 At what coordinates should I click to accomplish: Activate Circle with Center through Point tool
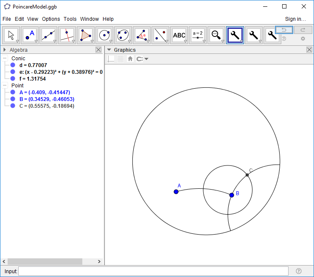click(x=104, y=35)
